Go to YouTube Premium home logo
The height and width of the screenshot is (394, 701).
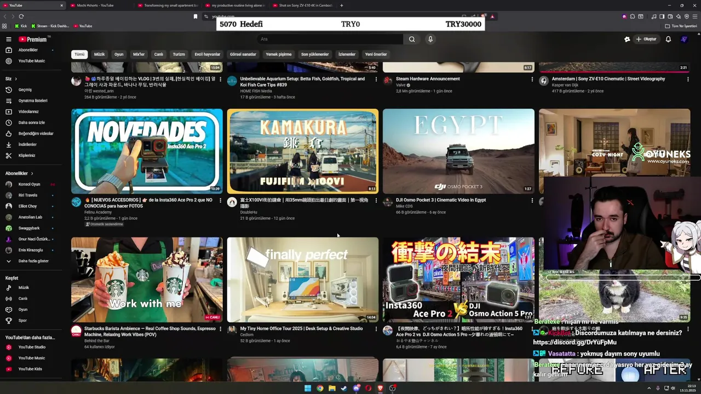[x=33, y=39]
